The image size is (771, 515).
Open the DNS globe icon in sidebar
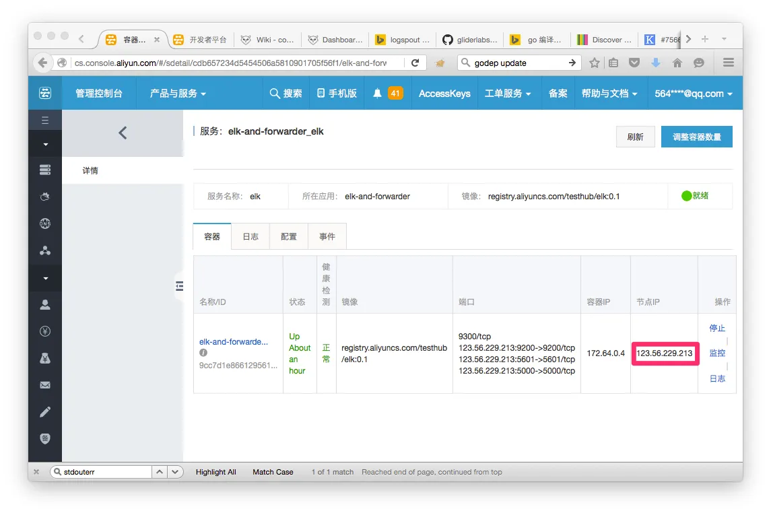tap(44, 223)
